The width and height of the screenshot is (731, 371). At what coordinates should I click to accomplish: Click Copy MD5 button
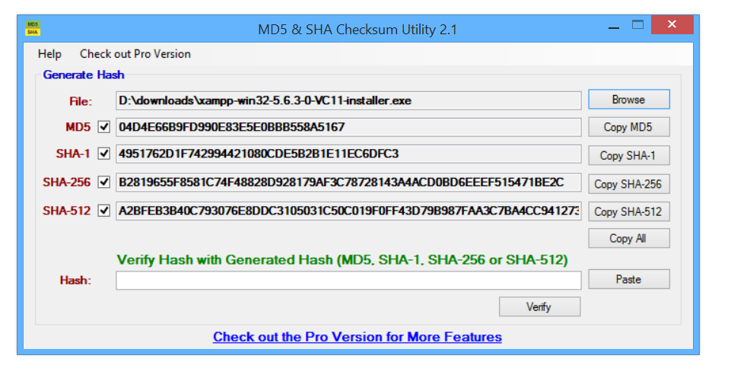coord(628,127)
